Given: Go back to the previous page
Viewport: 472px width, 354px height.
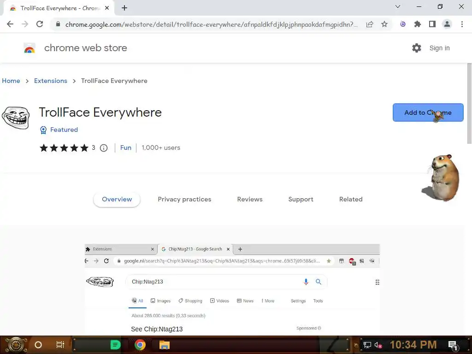Looking at the screenshot, I should [x=10, y=24].
